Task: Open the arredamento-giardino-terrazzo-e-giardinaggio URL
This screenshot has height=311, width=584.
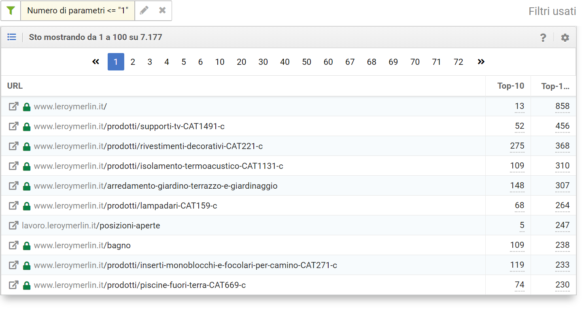Action: [x=155, y=186]
